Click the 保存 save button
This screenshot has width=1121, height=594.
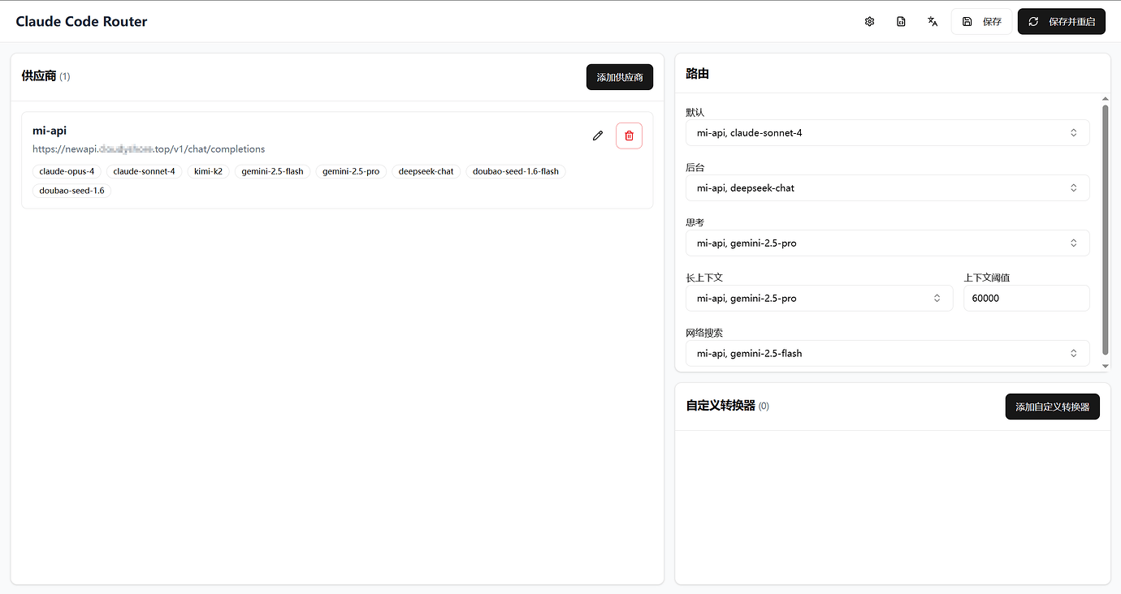(x=981, y=22)
